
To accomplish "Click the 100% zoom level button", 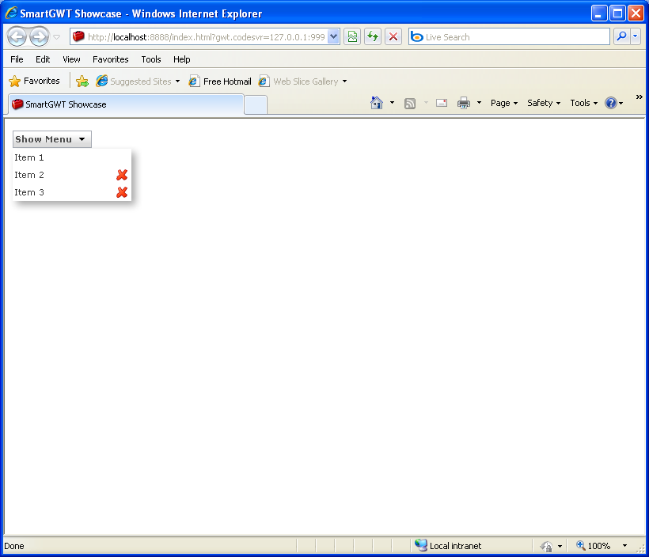I will point(594,546).
